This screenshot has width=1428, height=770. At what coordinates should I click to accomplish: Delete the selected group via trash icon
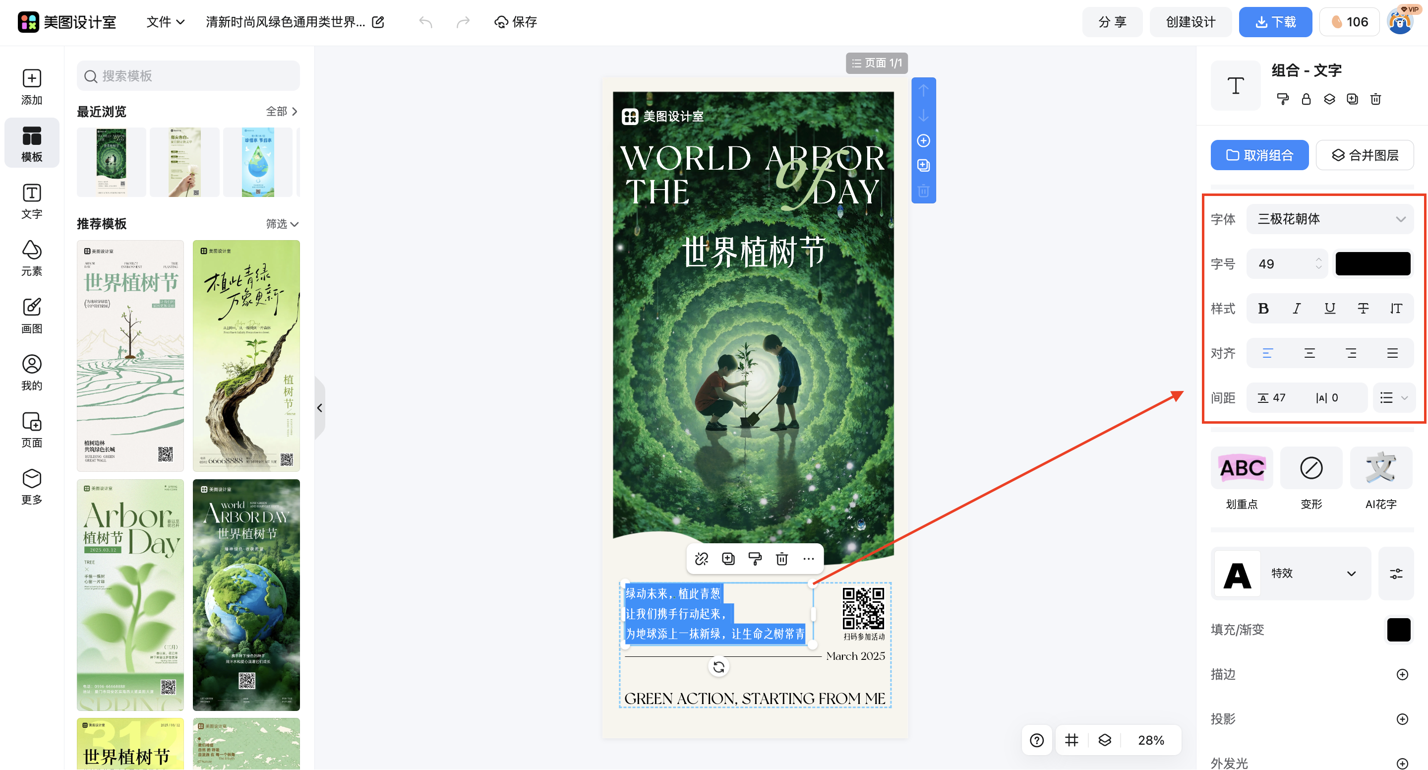[1375, 99]
